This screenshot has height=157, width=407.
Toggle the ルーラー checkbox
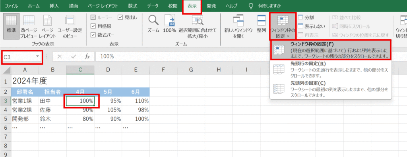click(x=93, y=17)
